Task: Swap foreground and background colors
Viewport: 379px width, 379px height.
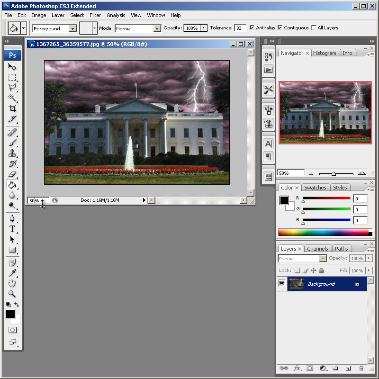Action: point(17,305)
